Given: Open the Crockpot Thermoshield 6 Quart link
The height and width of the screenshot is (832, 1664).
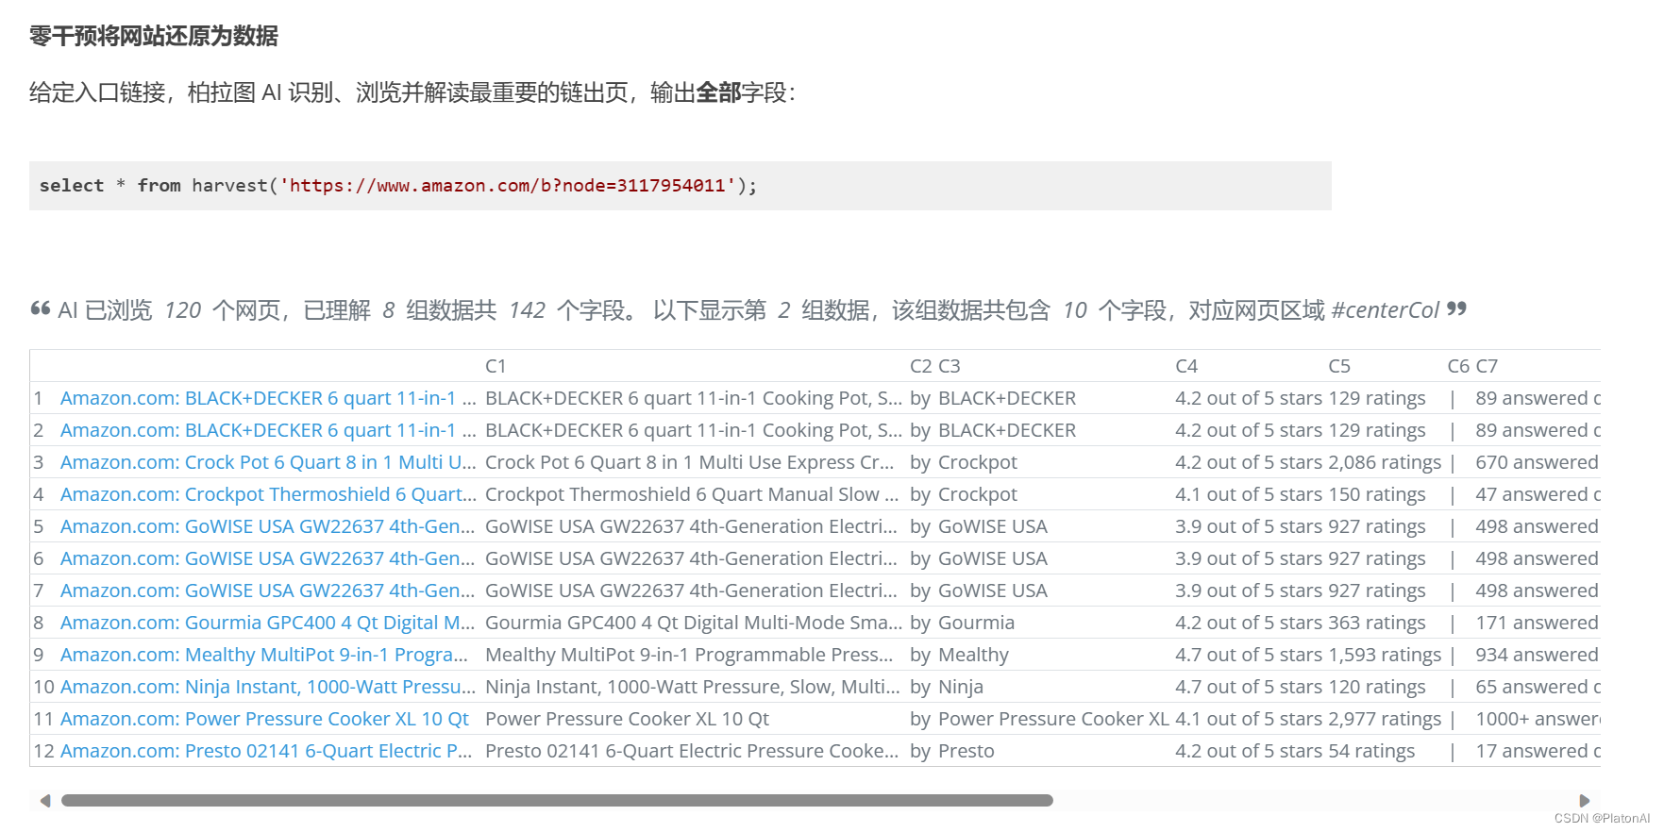Looking at the screenshot, I should pyautogui.click(x=268, y=494).
